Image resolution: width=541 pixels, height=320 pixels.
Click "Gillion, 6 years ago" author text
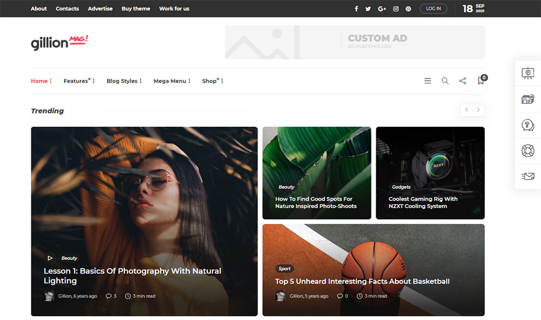(77, 296)
